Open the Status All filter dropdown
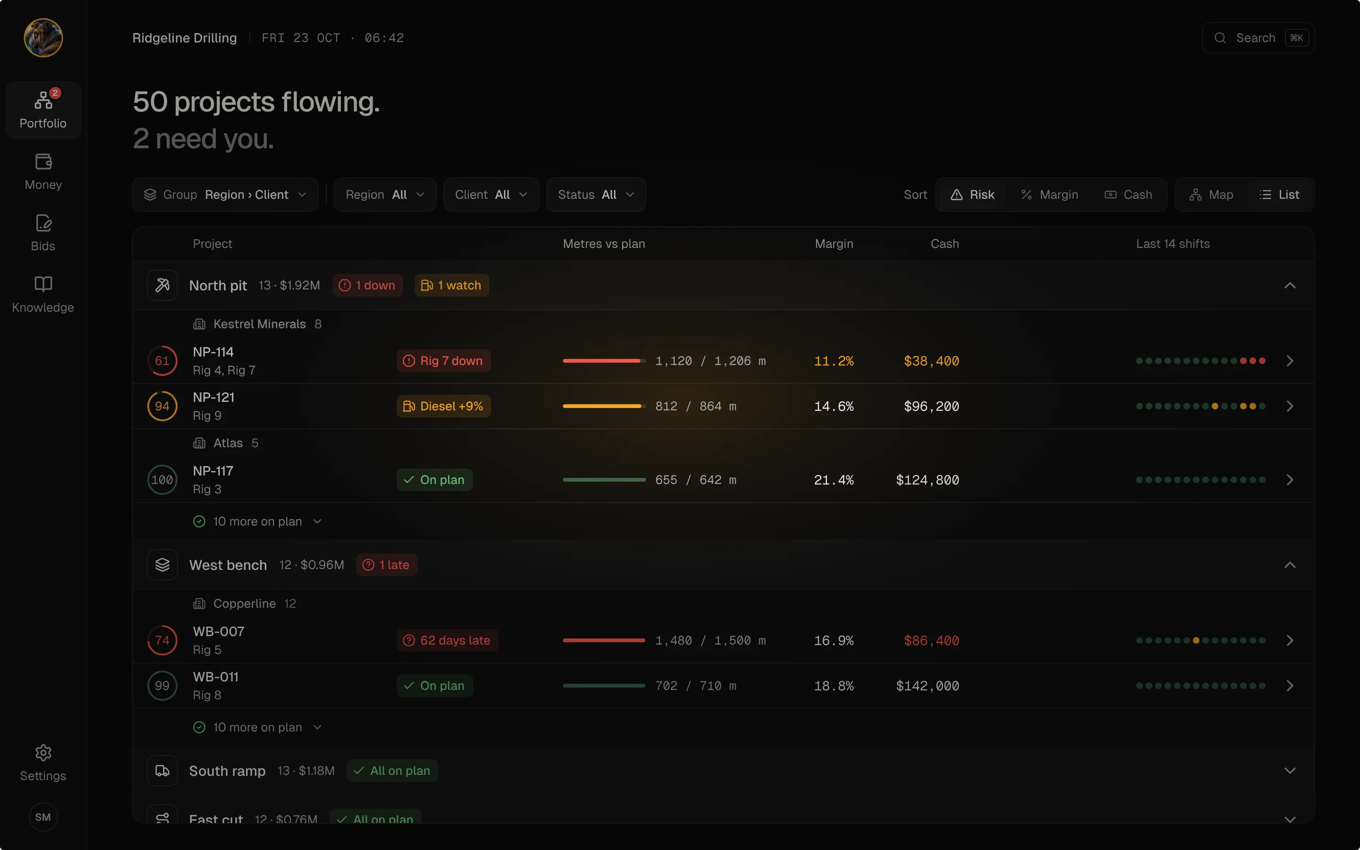This screenshot has height=850, width=1360. 596,195
